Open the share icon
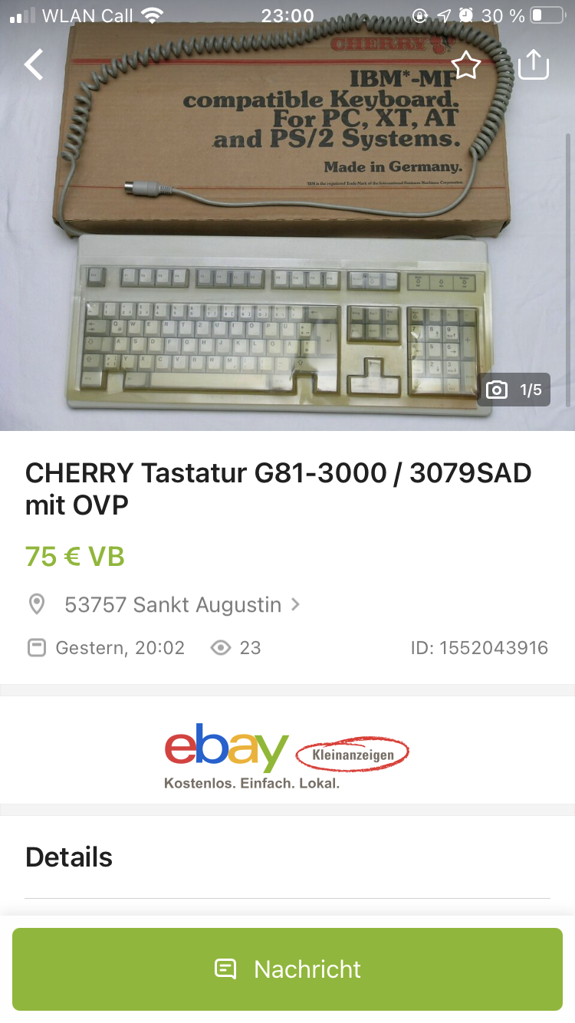Viewport: 575px width, 1023px height. pos(534,64)
